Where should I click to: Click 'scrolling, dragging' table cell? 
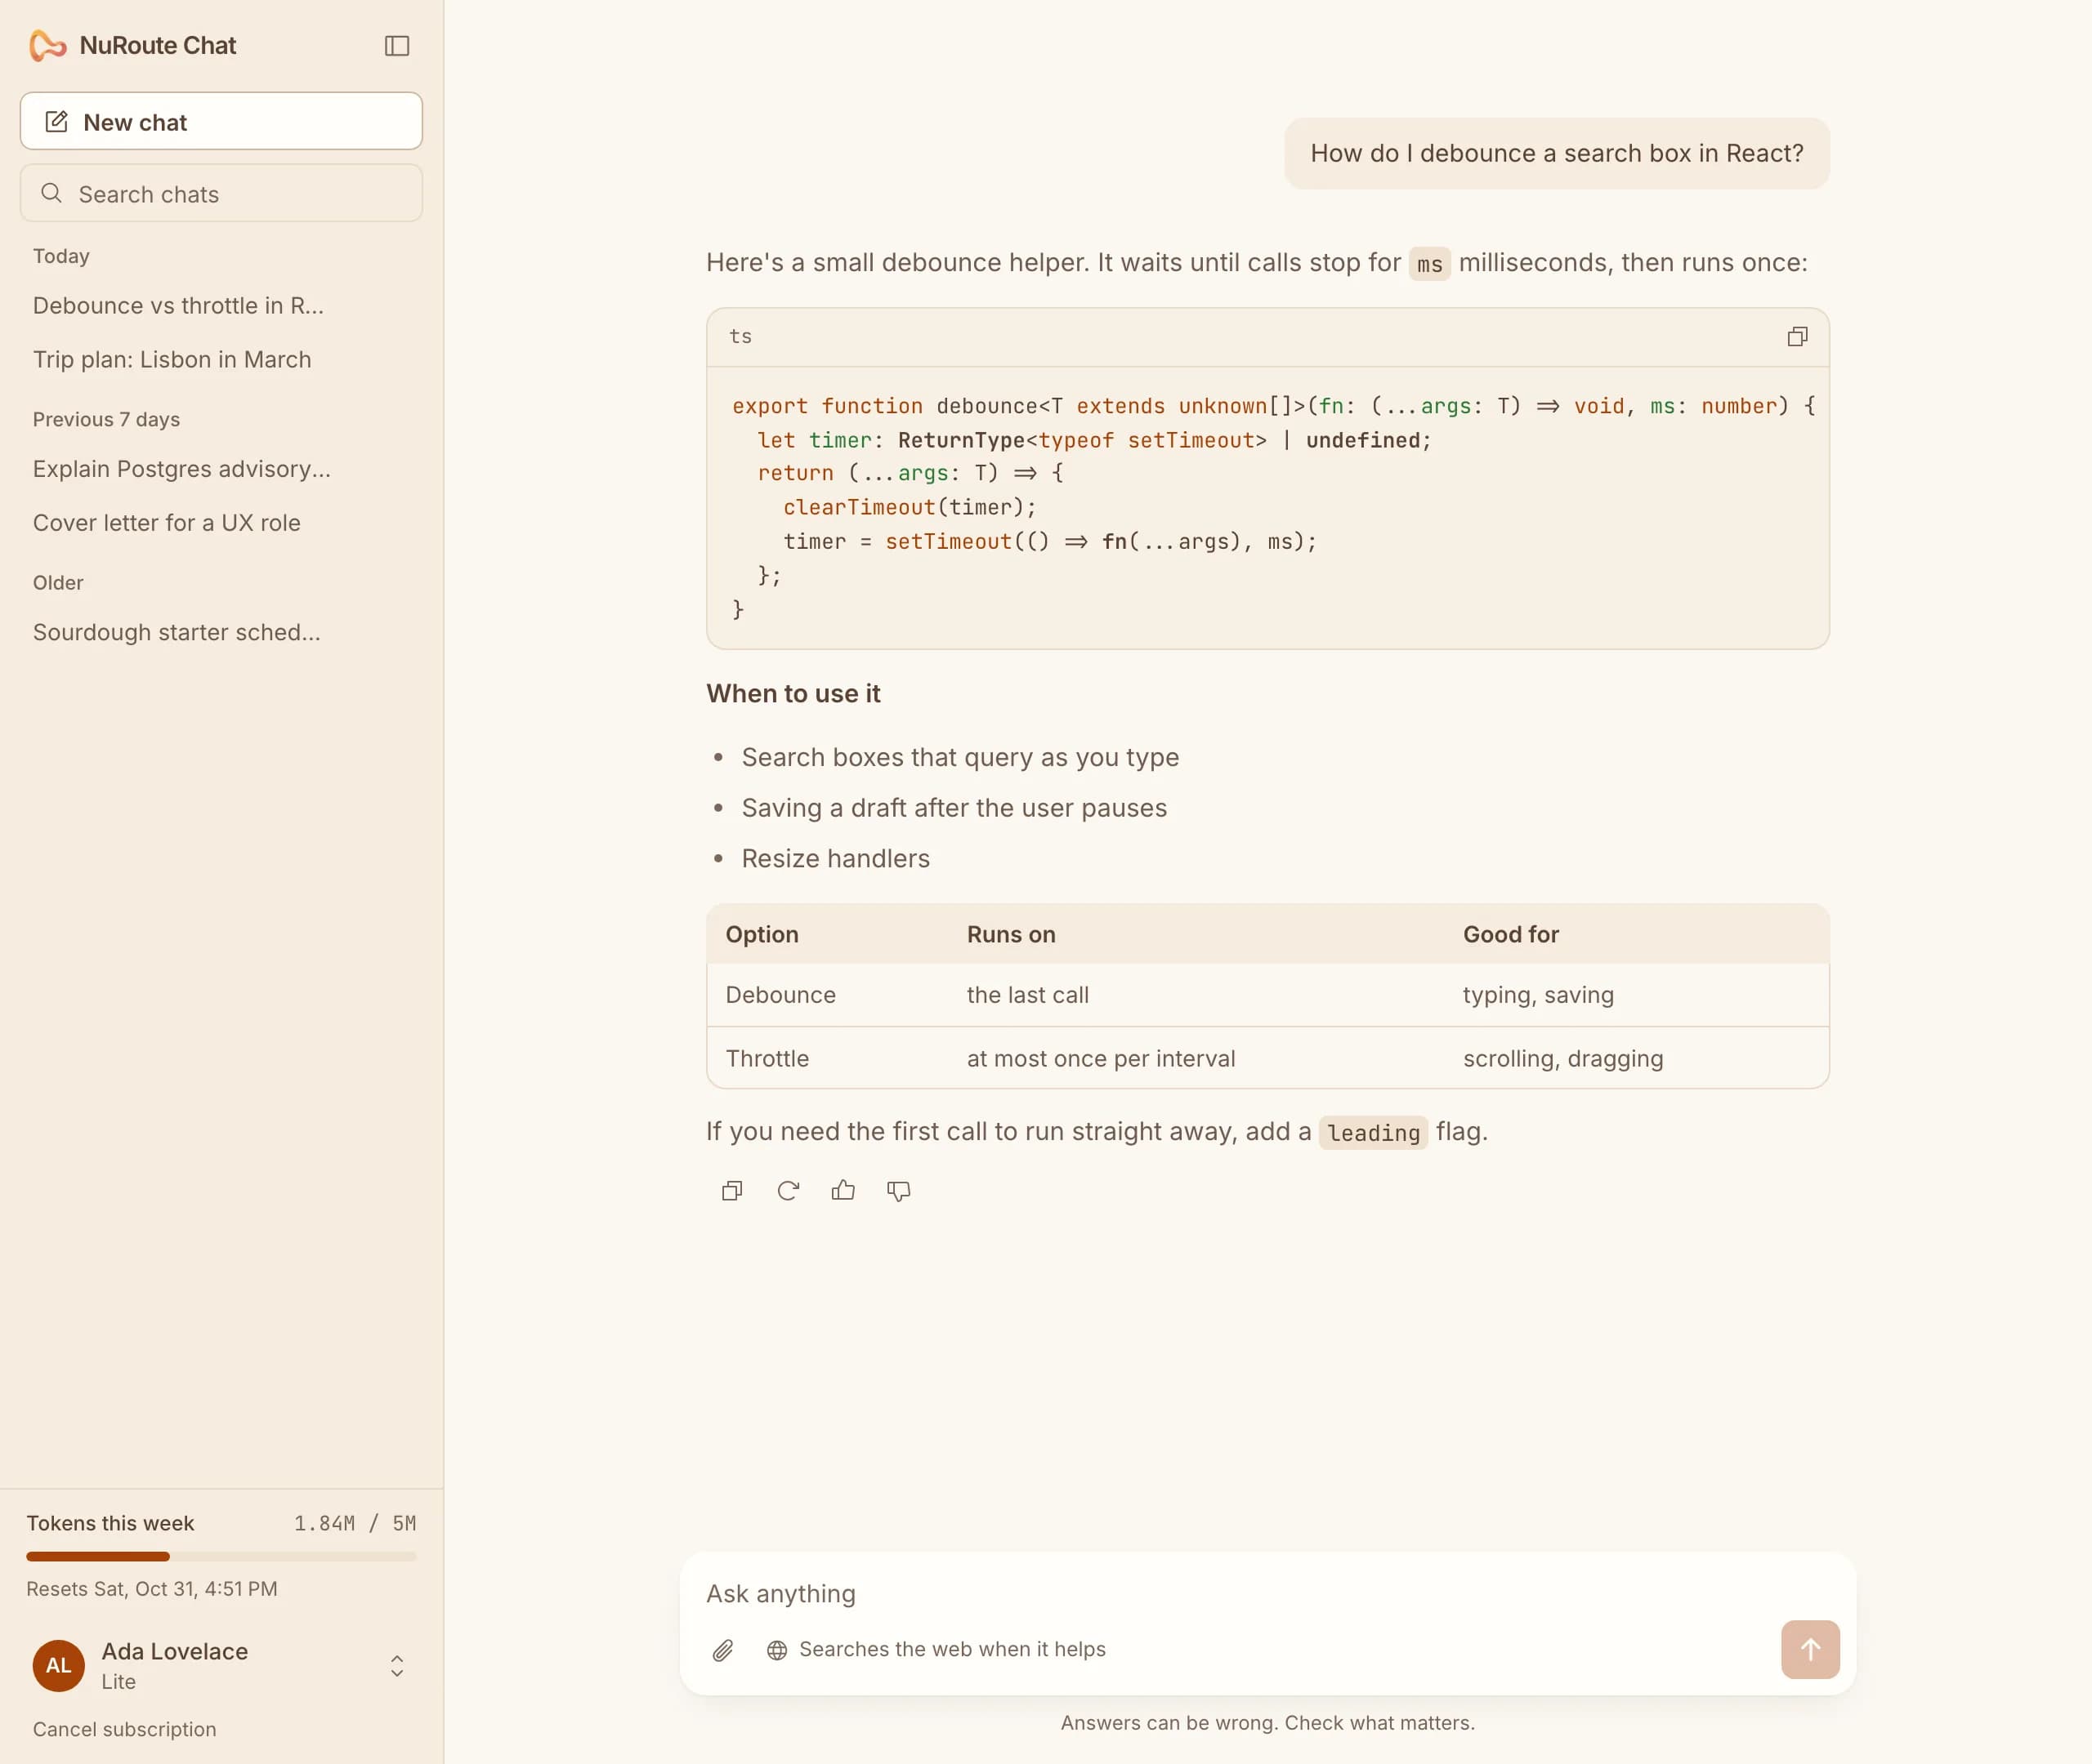tap(1562, 1058)
